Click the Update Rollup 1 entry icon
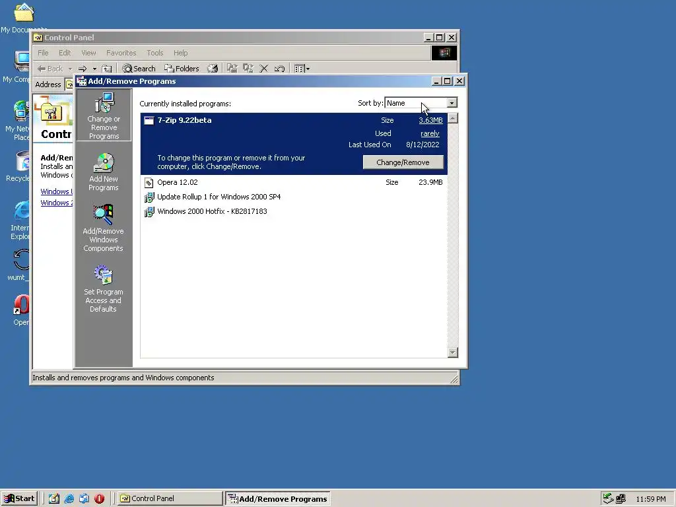Screen dimensions: 676x507 [149, 197]
